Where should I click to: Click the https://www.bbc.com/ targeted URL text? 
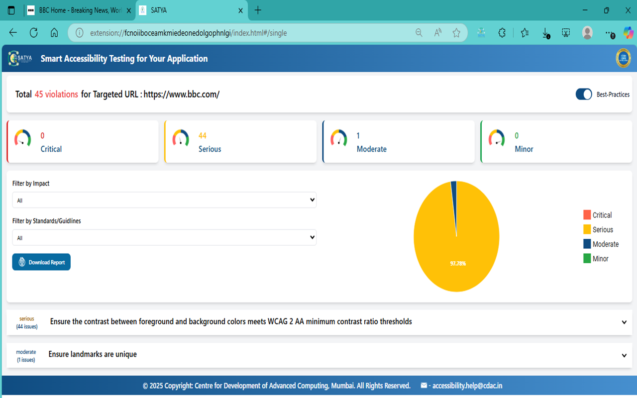pos(182,94)
